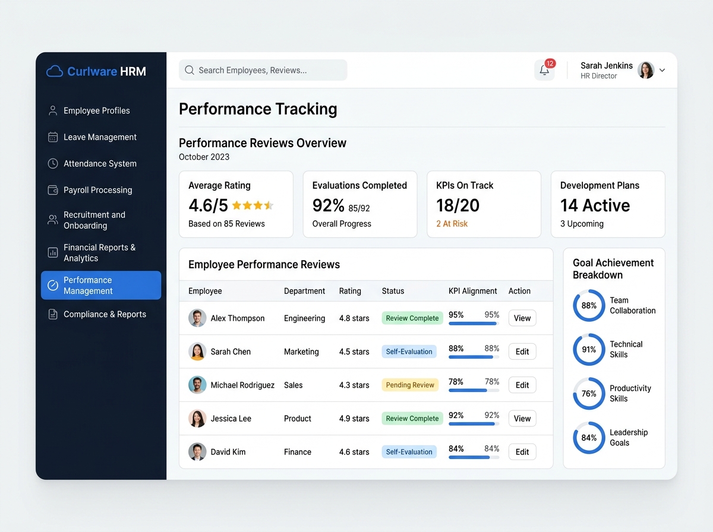Click Jessica Lee's 92% KPI progress bar
The height and width of the screenshot is (532, 713).
pyautogui.click(x=474, y=424)
